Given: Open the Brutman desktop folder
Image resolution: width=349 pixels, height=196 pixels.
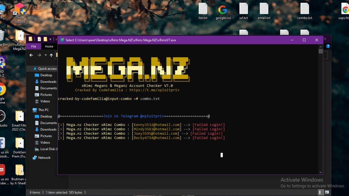Looking at the screenshot, I should [19, 175].
